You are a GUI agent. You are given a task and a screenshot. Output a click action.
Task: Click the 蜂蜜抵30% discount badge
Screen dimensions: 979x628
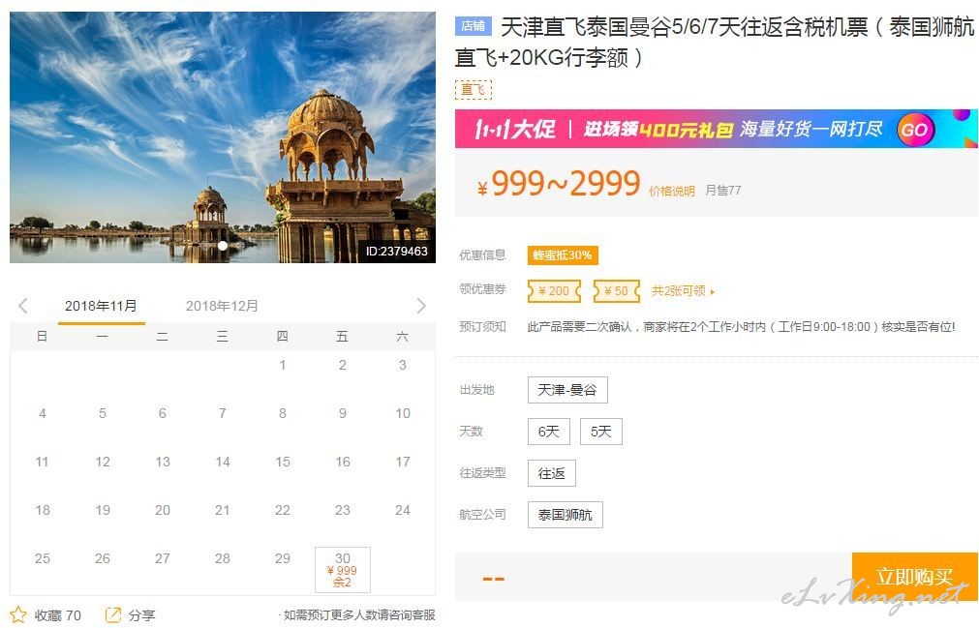click(x=563, y=255)
